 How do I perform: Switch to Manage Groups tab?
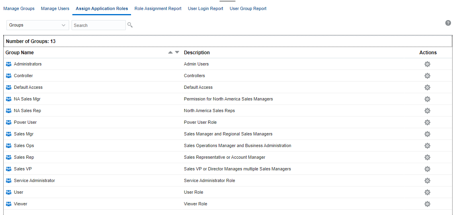point(19,9)
